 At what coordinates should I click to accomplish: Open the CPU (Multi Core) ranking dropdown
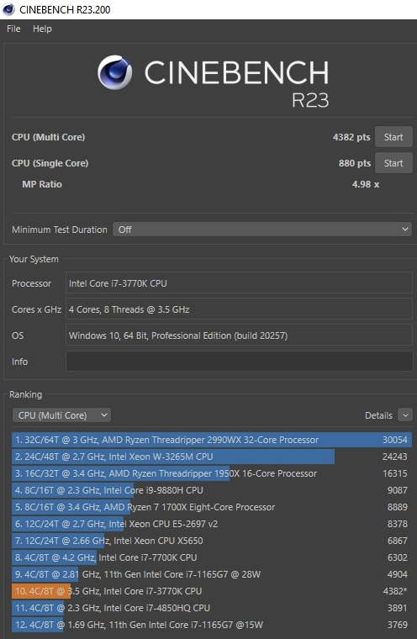pyautogui.click(x=61, y=415)
